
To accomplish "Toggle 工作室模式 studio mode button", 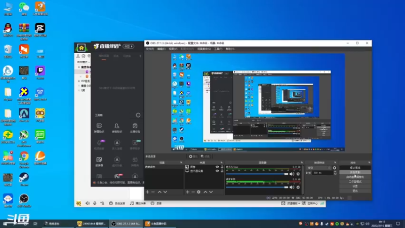I will (x=355, y=182).
